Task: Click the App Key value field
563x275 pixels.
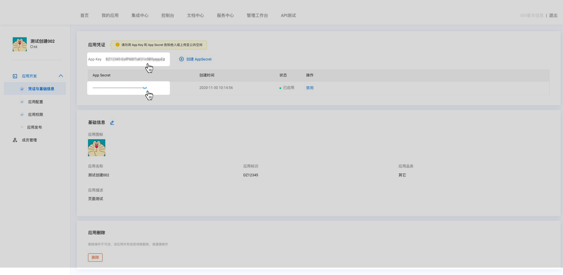Action: click(x=135, y=59)
